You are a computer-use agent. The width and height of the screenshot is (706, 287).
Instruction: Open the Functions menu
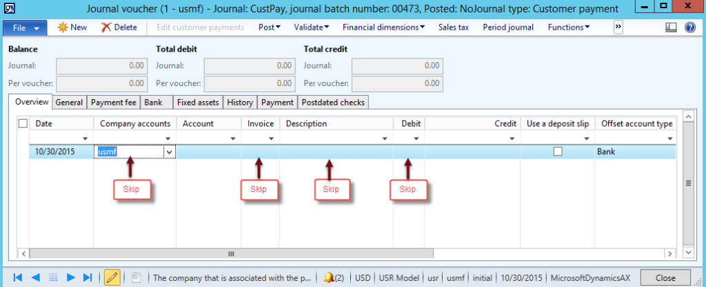tap(569, 28)
